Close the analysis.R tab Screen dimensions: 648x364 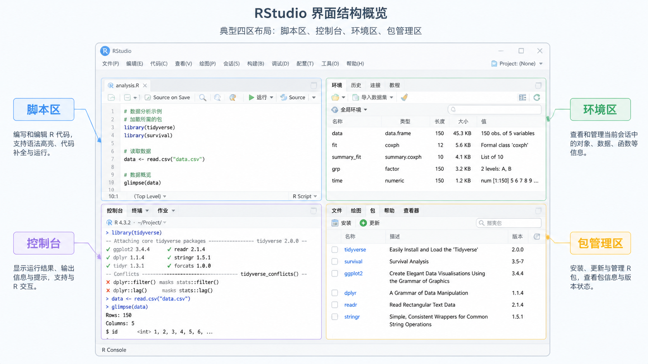tap(145, 85)
